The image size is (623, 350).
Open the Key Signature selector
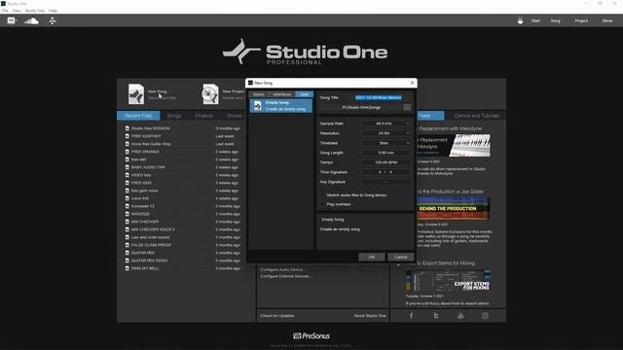(x=385, y=182)
